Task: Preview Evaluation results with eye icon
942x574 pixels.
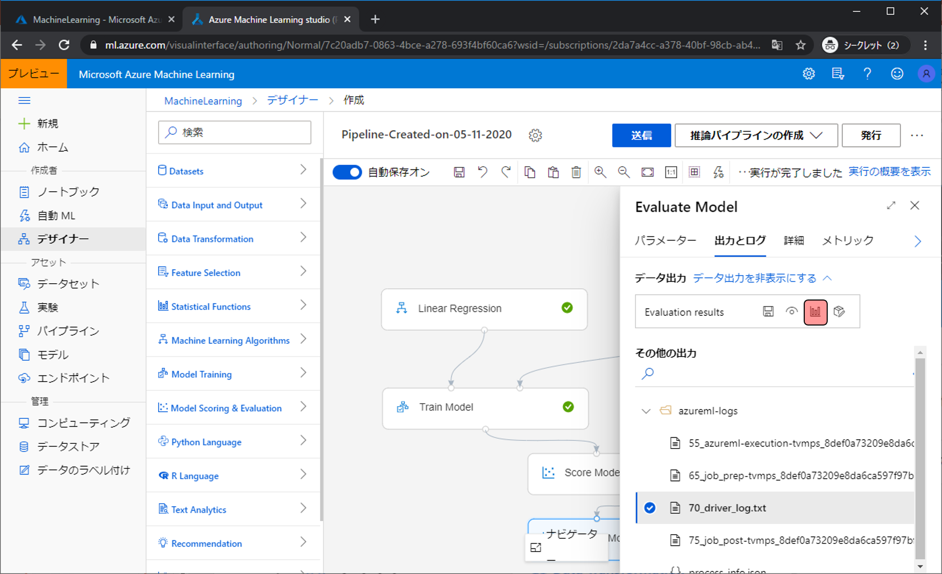Action: click(791, 311)
